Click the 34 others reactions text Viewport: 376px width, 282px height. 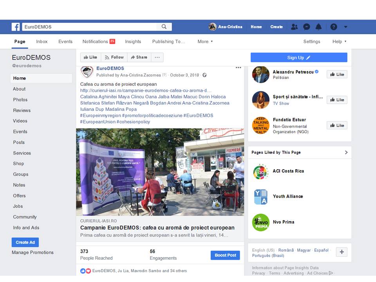pos(179,271)
